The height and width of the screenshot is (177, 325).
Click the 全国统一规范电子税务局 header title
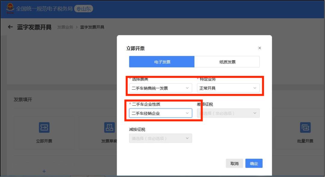point(44,9)
